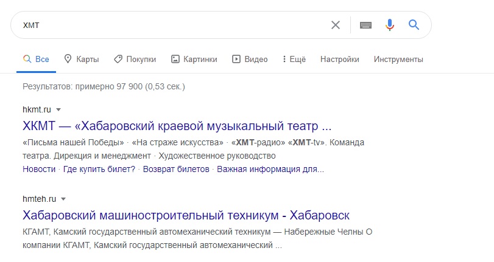Open the Настройки menu

[x=340, y=59]
